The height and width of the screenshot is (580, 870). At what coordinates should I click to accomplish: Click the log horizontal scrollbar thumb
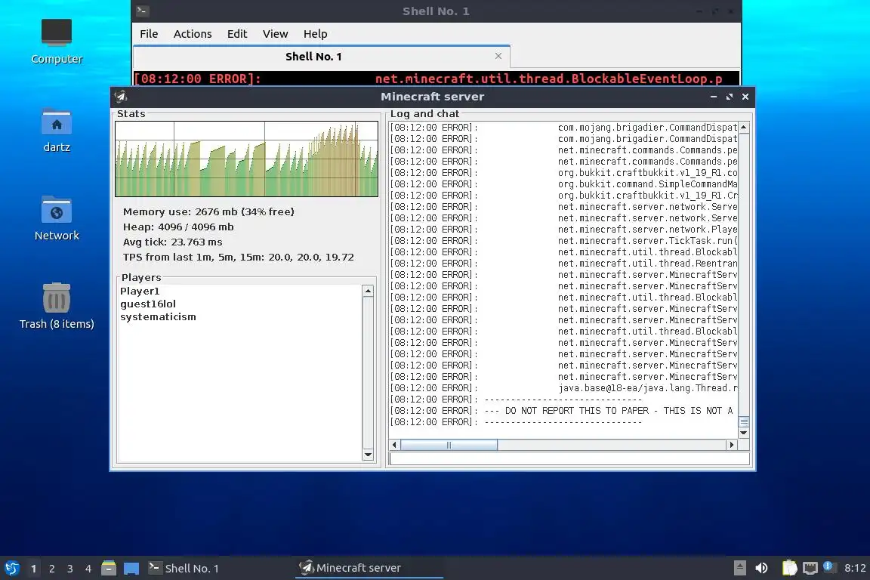click(x=449, y=445)
